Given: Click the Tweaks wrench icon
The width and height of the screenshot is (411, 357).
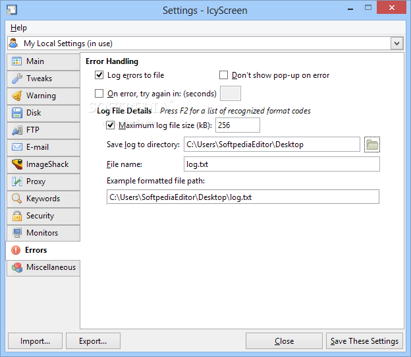Looking at the screenshot, I should [x=16, y=79].
